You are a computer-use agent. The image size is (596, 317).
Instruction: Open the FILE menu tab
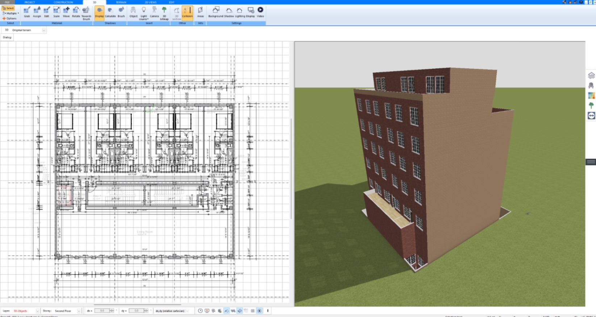[7, 2]
